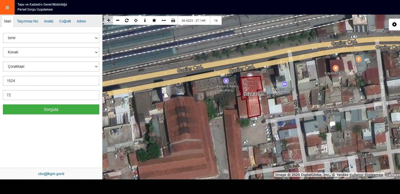The height and width of the screenshot is (194, 400).
Task: Click the zoom in plus icon
Action: (108, 20)
